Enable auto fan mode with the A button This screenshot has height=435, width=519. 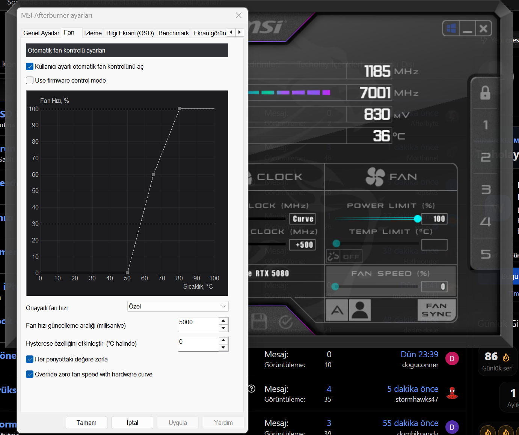337,310
